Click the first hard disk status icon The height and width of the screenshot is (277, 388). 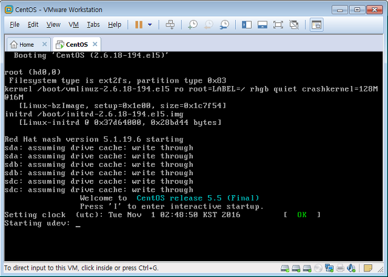click(285, 268)
